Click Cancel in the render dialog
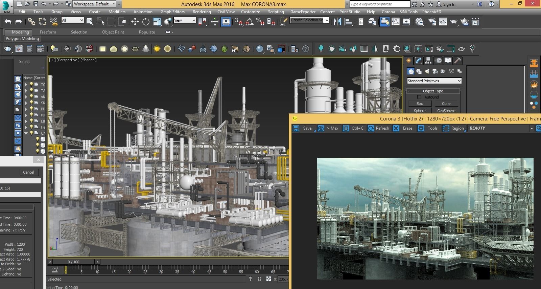This screenshot has height=289, width=541. click(28, 172)
